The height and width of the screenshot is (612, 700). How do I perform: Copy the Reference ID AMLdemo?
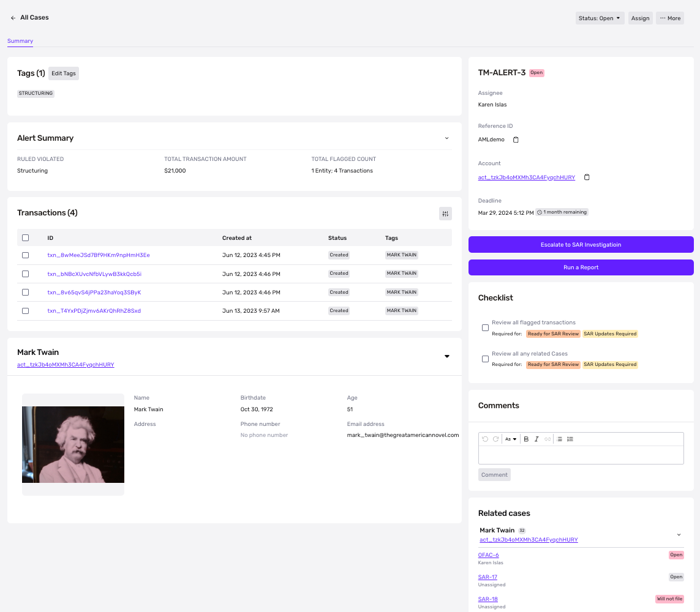point(516,140)
